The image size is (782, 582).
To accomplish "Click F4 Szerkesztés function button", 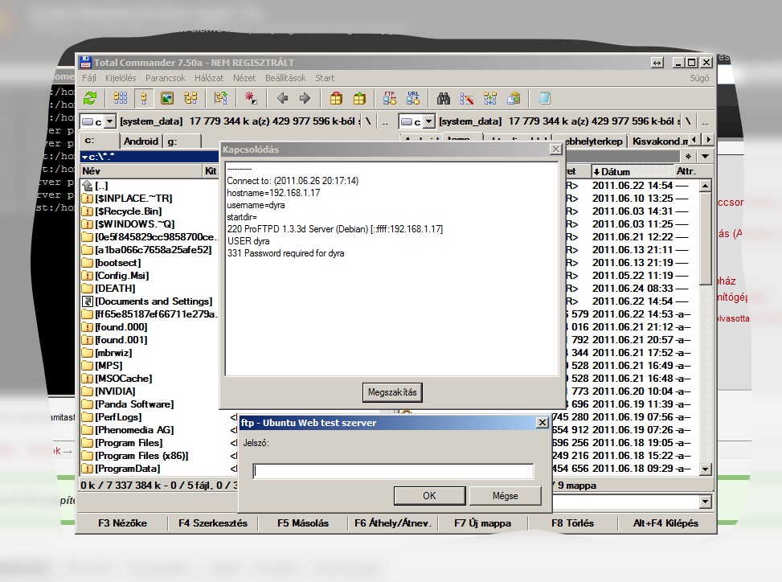I will coord(213,523).
